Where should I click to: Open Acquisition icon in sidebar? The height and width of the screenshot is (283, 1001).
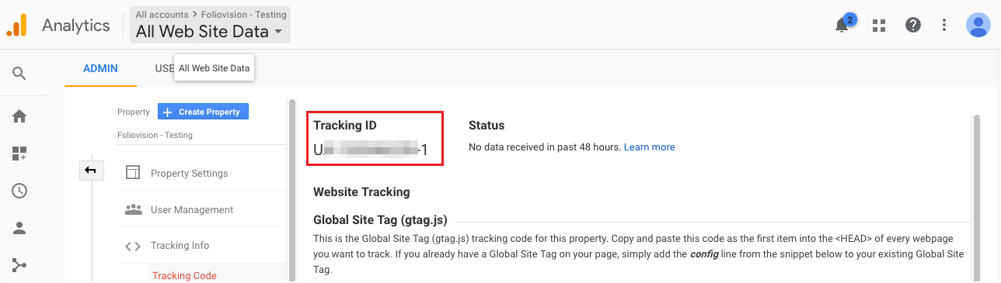pyautogui.click(x=19, y=265)
